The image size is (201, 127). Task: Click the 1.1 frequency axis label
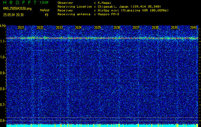point(3,41)
